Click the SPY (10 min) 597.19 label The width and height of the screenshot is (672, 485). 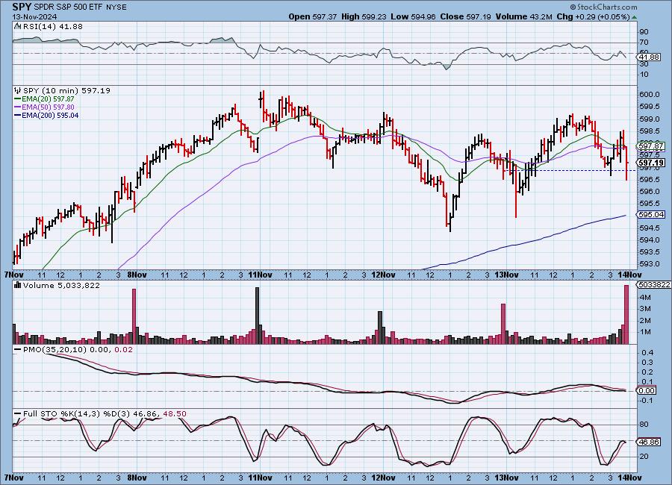click(66, 90)
